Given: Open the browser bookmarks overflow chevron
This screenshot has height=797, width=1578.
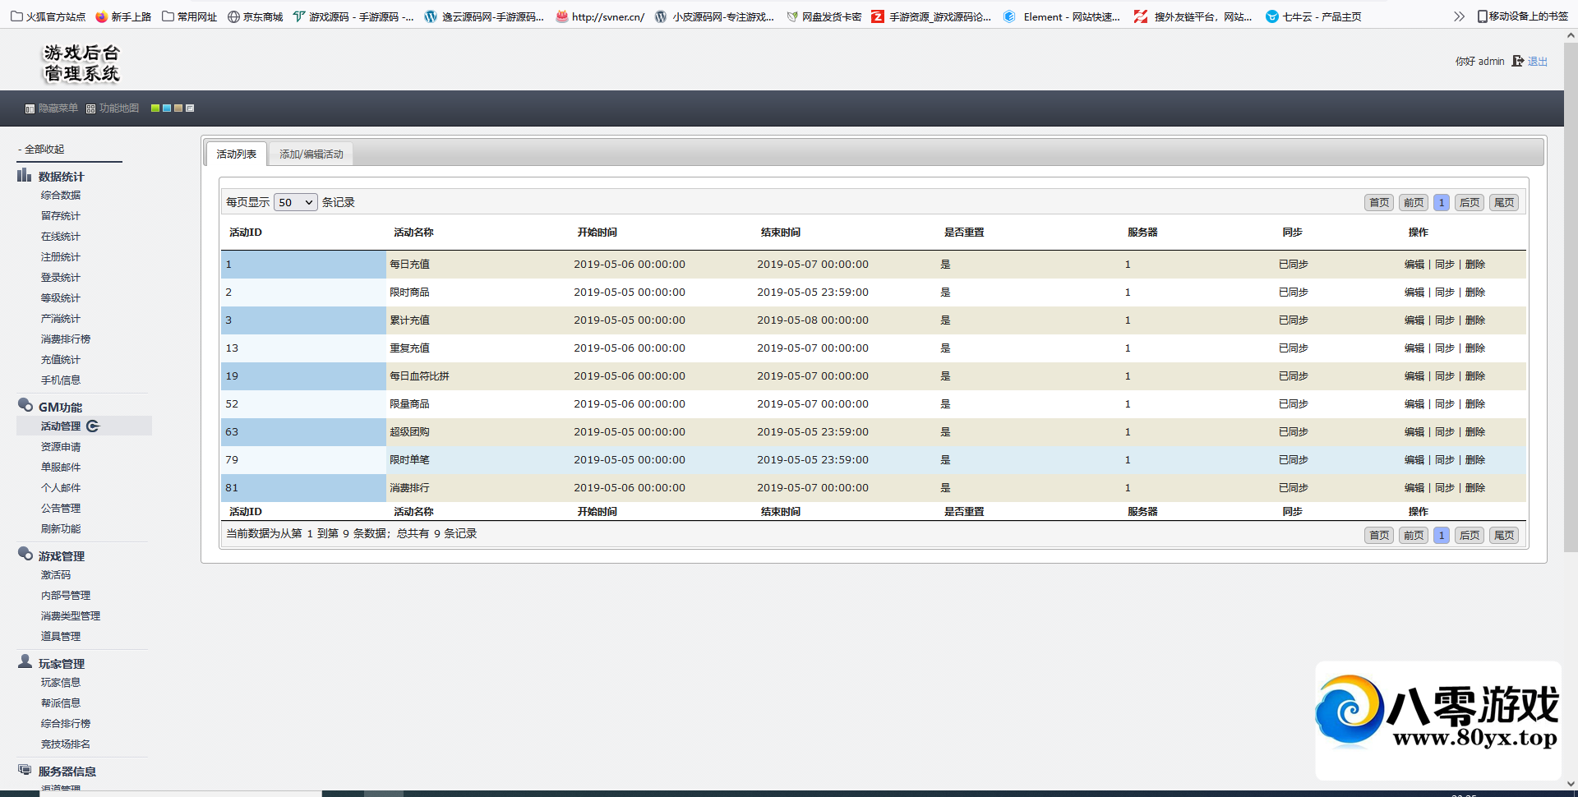Looking at the screenshot, I should [x=1459, y=16].
